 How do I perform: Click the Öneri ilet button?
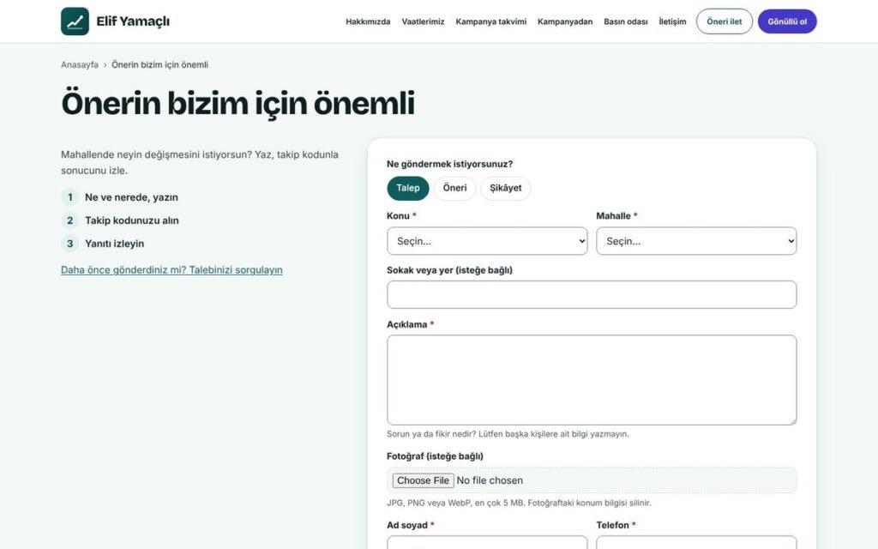[x=724, y=21]
